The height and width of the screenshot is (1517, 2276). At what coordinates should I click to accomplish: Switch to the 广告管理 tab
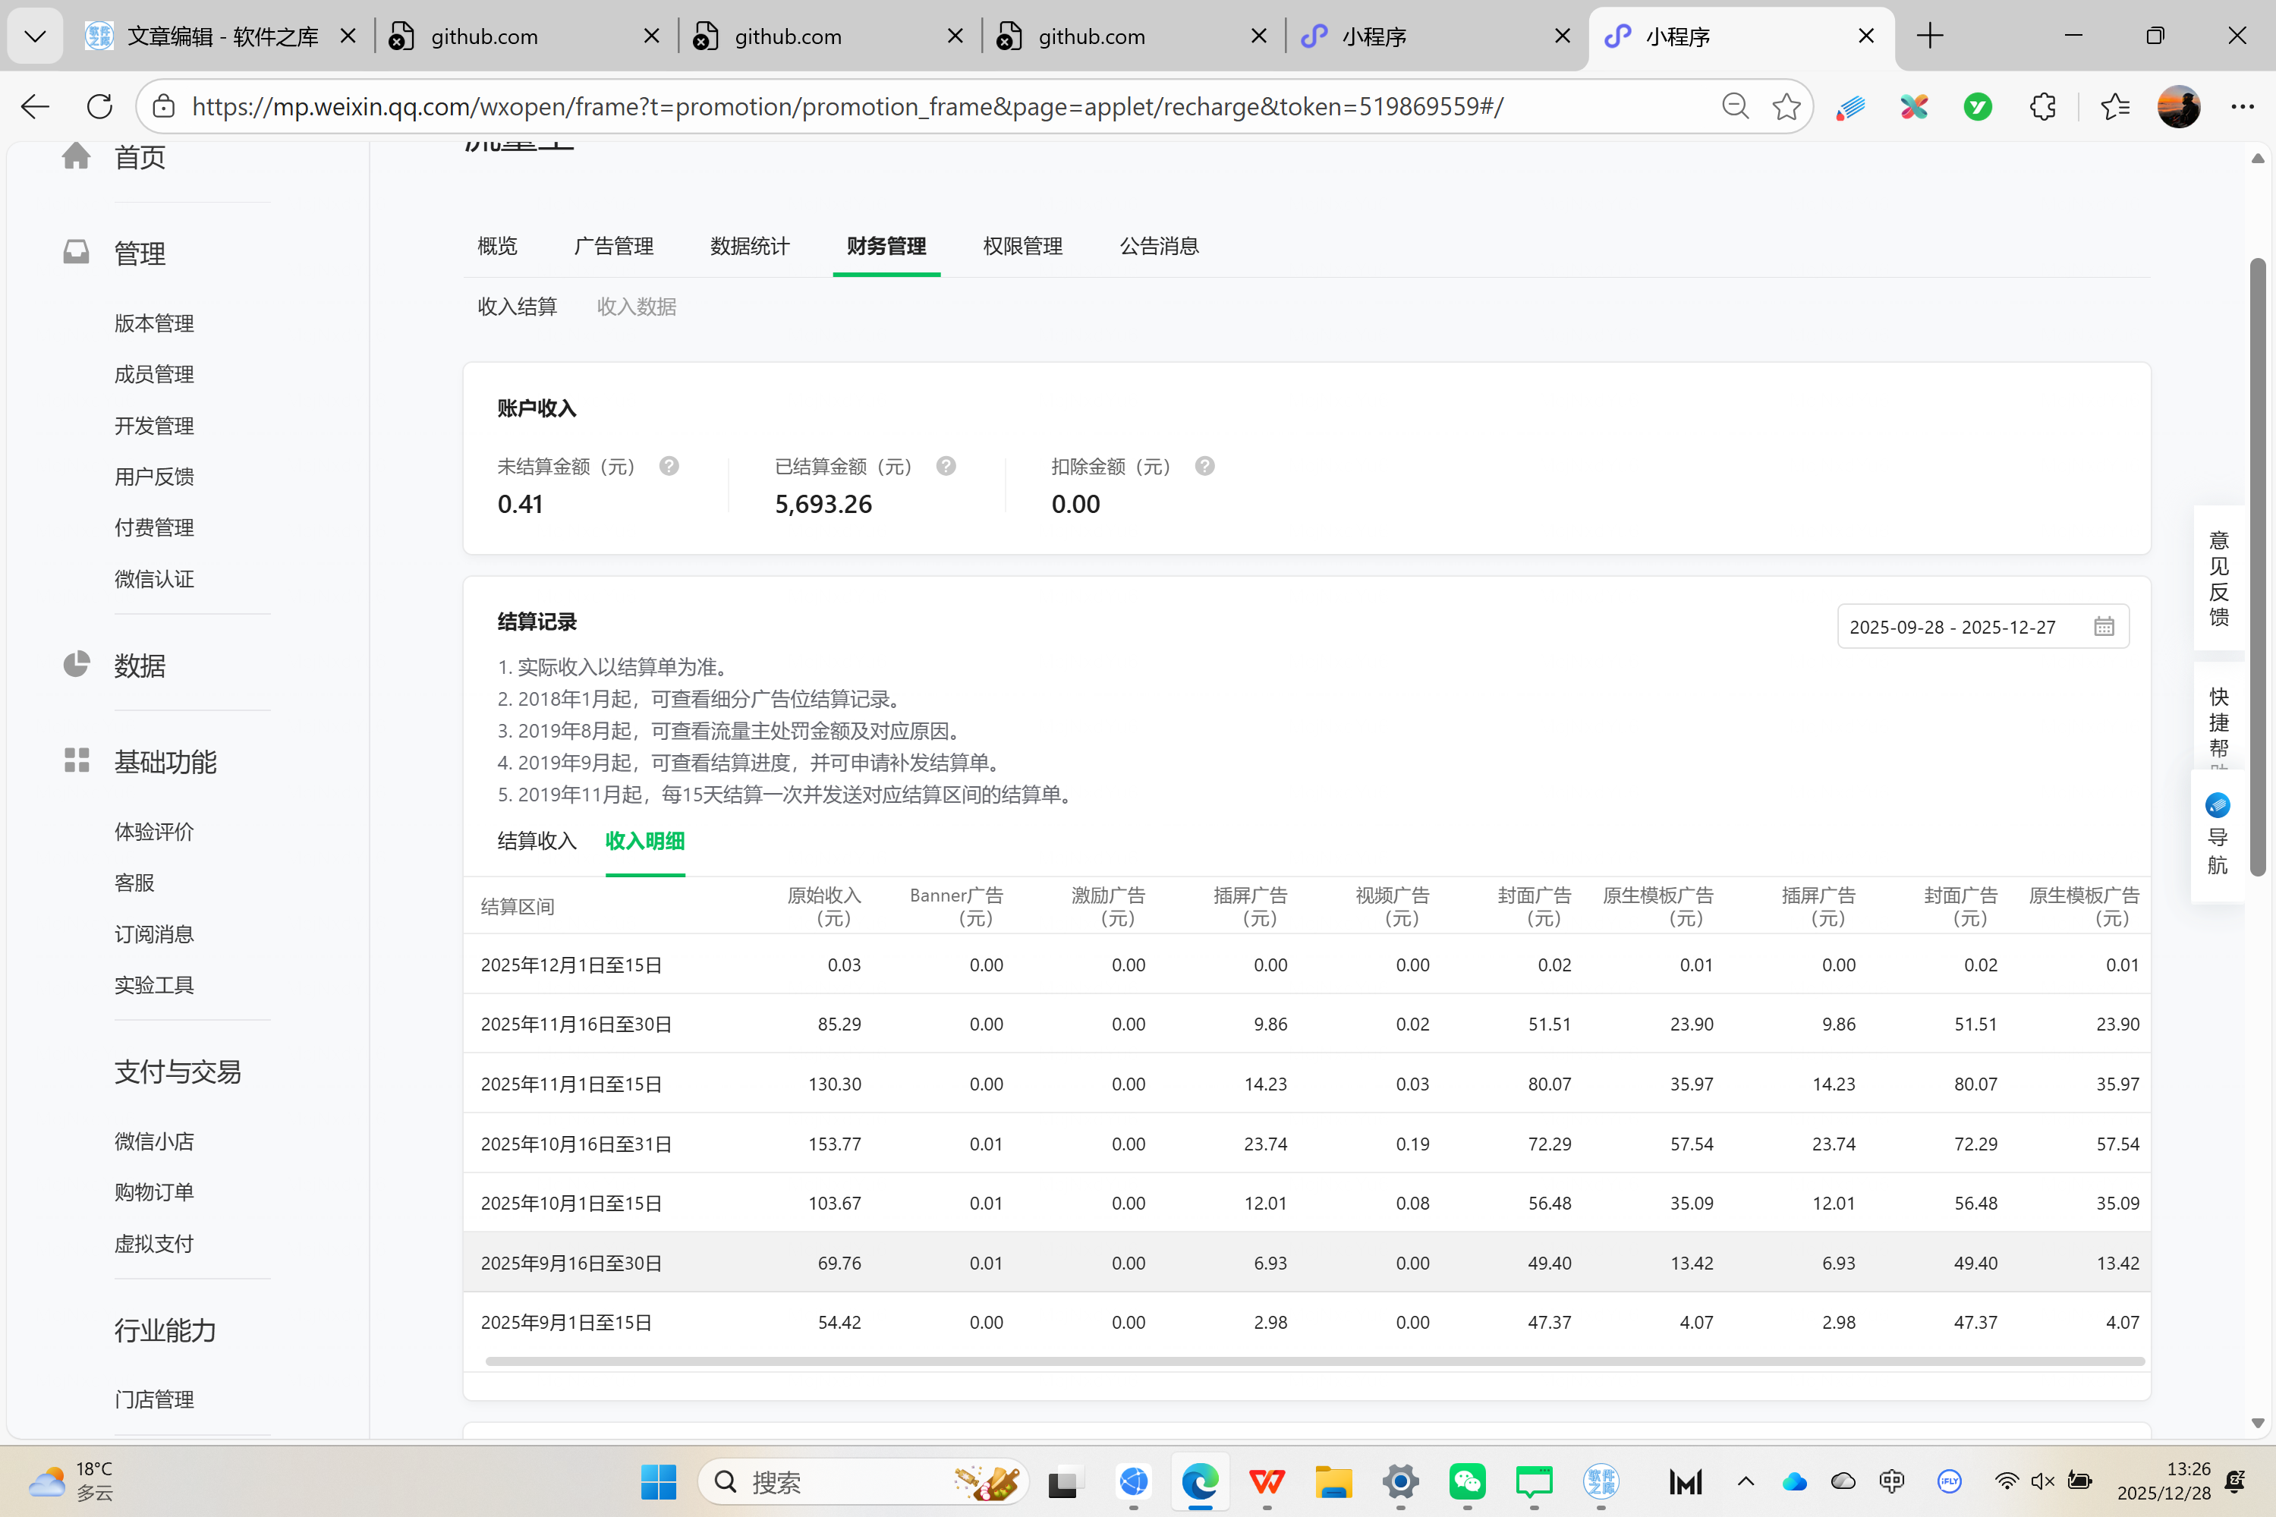tap(613, 247)
